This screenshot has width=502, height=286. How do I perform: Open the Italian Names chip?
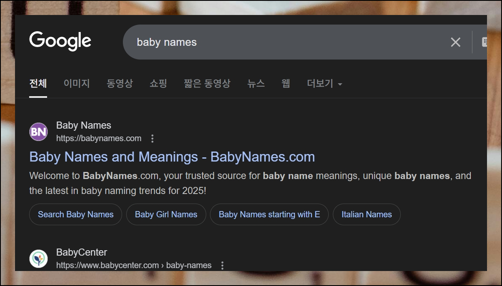pos(367,214)
